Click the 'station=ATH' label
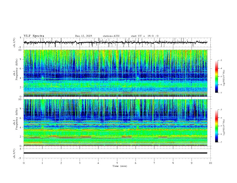The image size is (237, 183). [111, 36]
